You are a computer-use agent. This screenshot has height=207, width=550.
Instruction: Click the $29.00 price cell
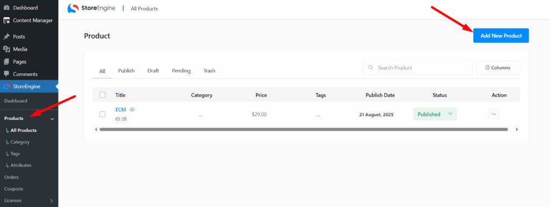click(x=259, y=114)
